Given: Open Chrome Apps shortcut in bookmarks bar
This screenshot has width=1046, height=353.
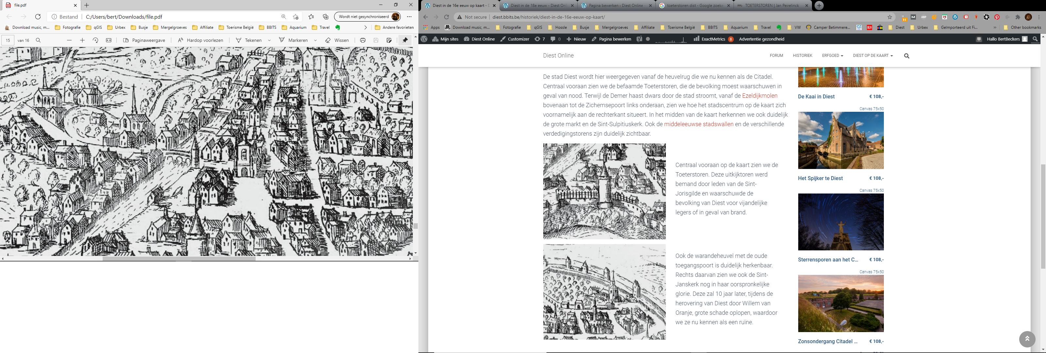Looking at the screenshot, I should (431, 28).
